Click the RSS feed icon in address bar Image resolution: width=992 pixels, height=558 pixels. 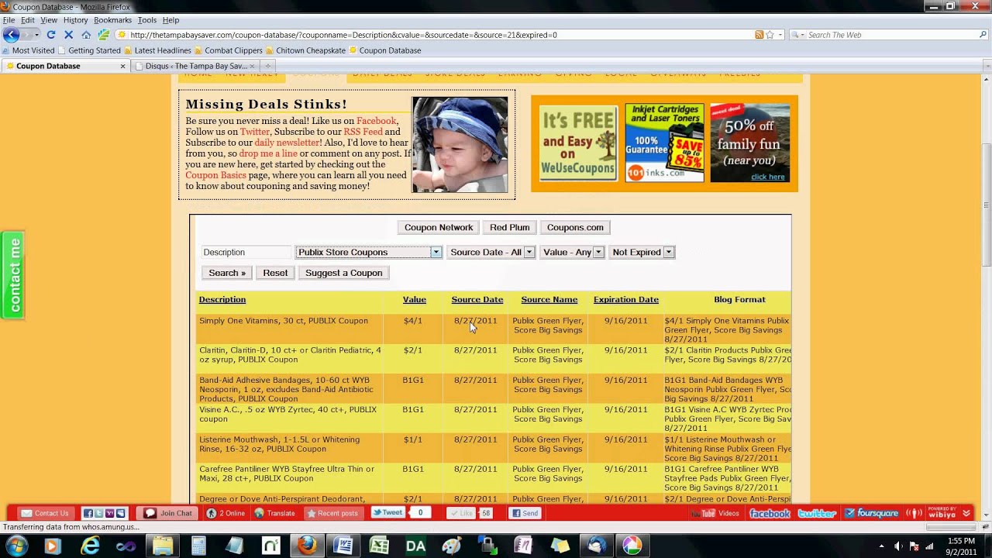point(759,35)
